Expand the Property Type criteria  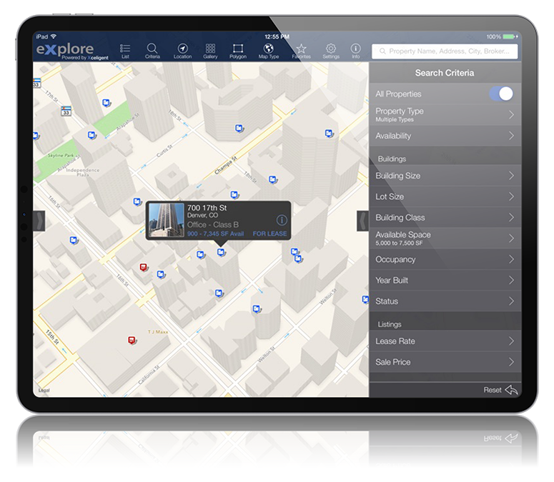coord(444,114)
